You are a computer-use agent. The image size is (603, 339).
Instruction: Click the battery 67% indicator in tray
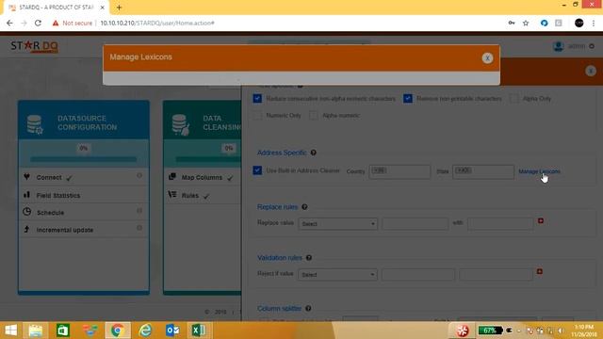tap(490, 331)
